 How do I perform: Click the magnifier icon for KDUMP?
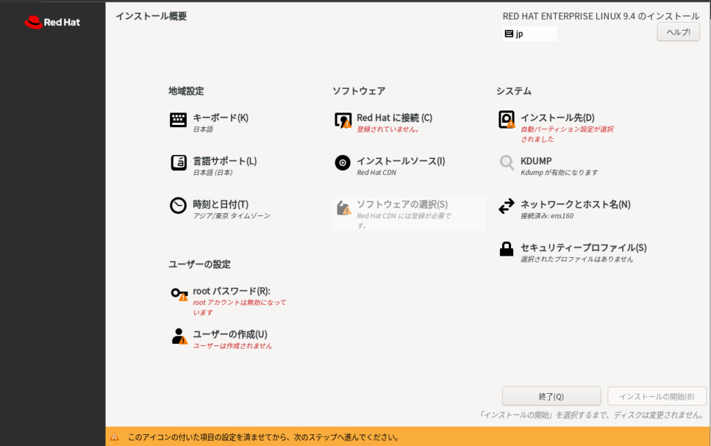pyautogui.click(x=507, y=163)
